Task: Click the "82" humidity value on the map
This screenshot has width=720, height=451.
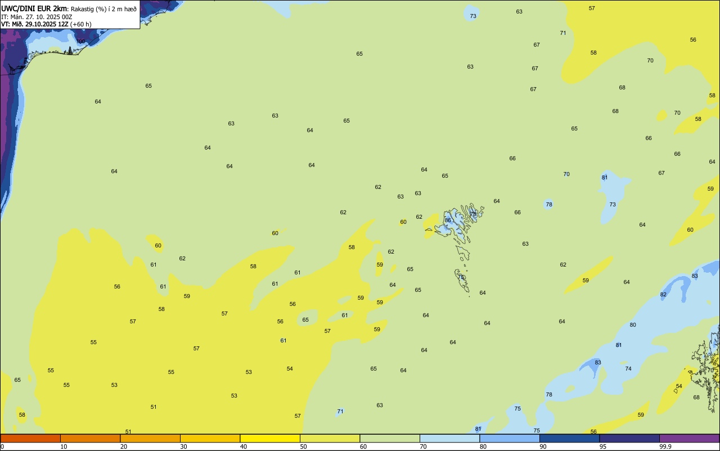Action: [663, 295]
